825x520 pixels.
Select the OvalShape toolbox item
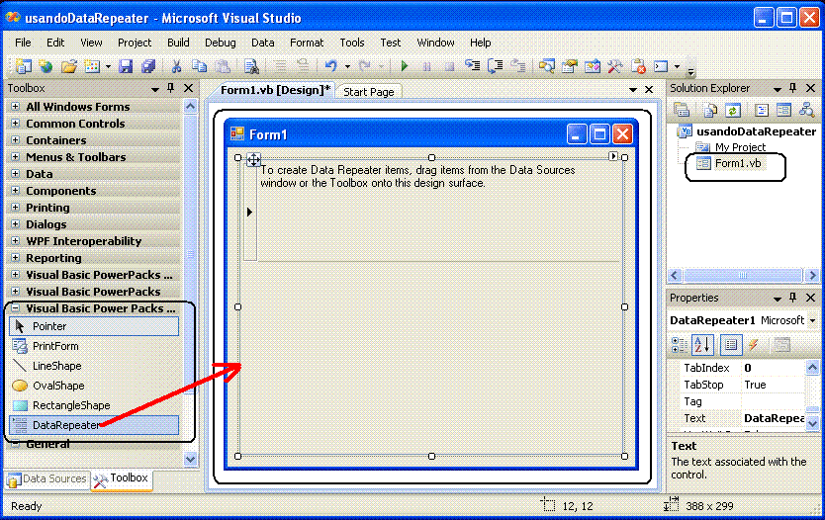click(94, 386)
